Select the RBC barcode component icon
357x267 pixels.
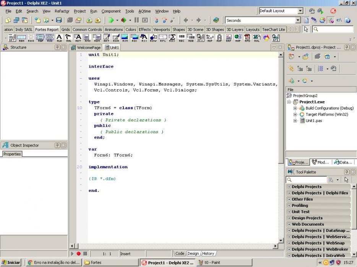182,38
